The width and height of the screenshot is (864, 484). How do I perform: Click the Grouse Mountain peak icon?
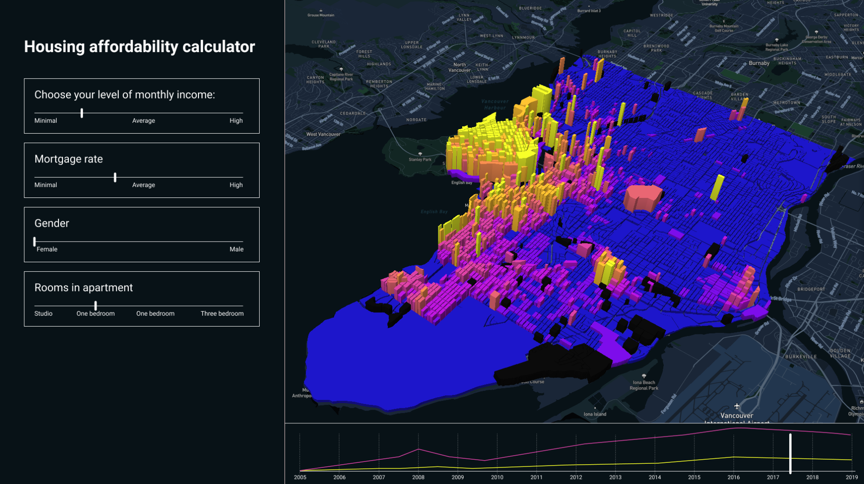(x=321, y=10)
